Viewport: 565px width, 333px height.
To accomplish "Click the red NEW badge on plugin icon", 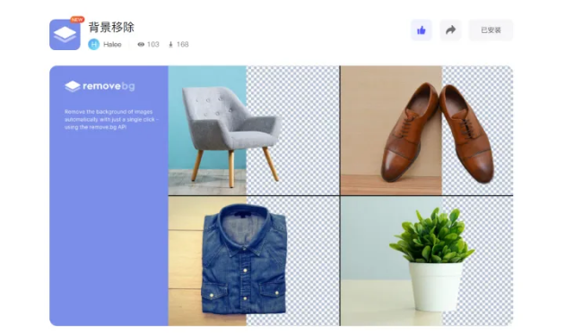I will (77, 20).
